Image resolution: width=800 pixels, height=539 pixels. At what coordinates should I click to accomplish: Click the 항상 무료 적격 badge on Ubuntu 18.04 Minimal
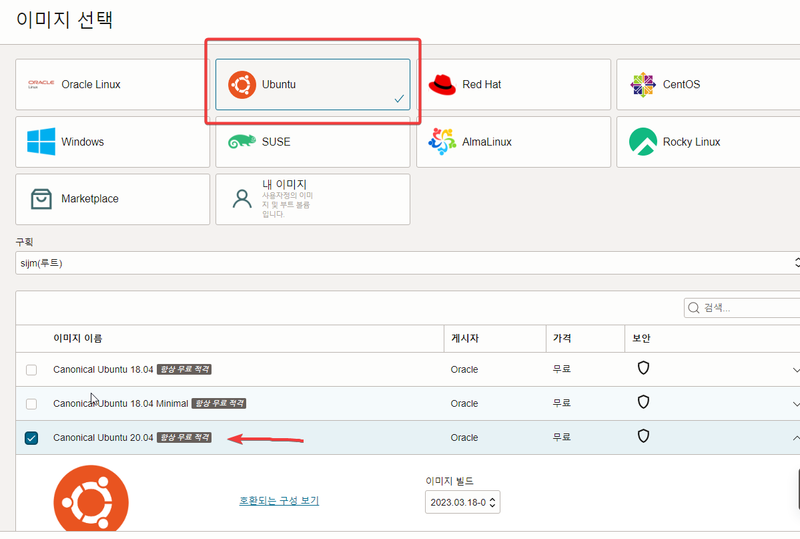219,403
